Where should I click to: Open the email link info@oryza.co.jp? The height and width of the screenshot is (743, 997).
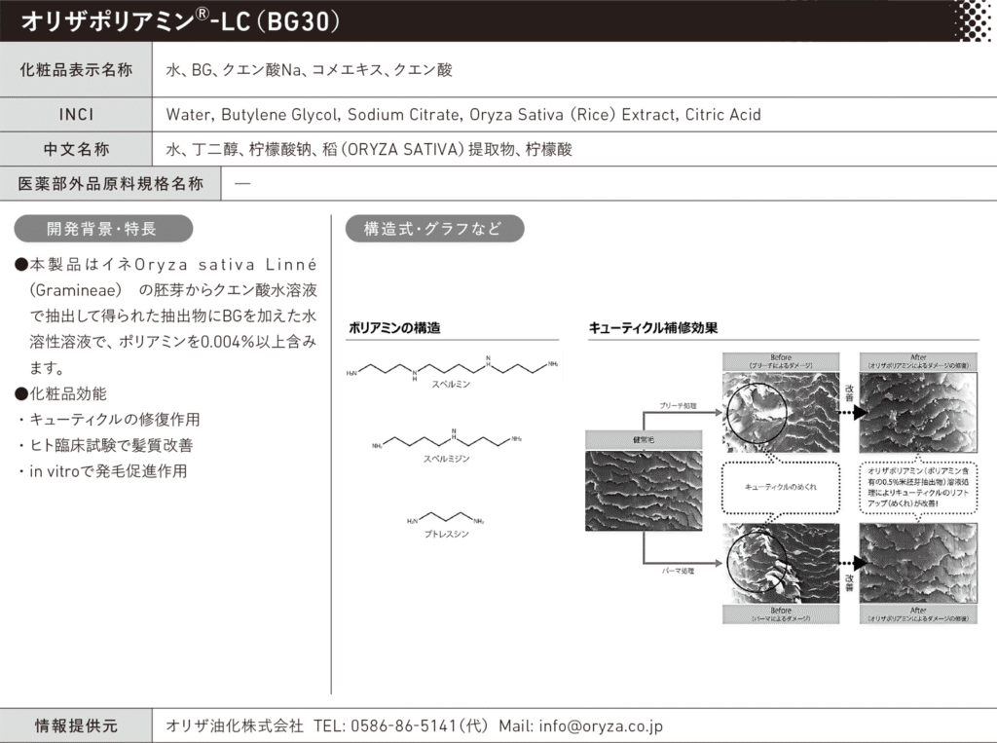point(601,725)
